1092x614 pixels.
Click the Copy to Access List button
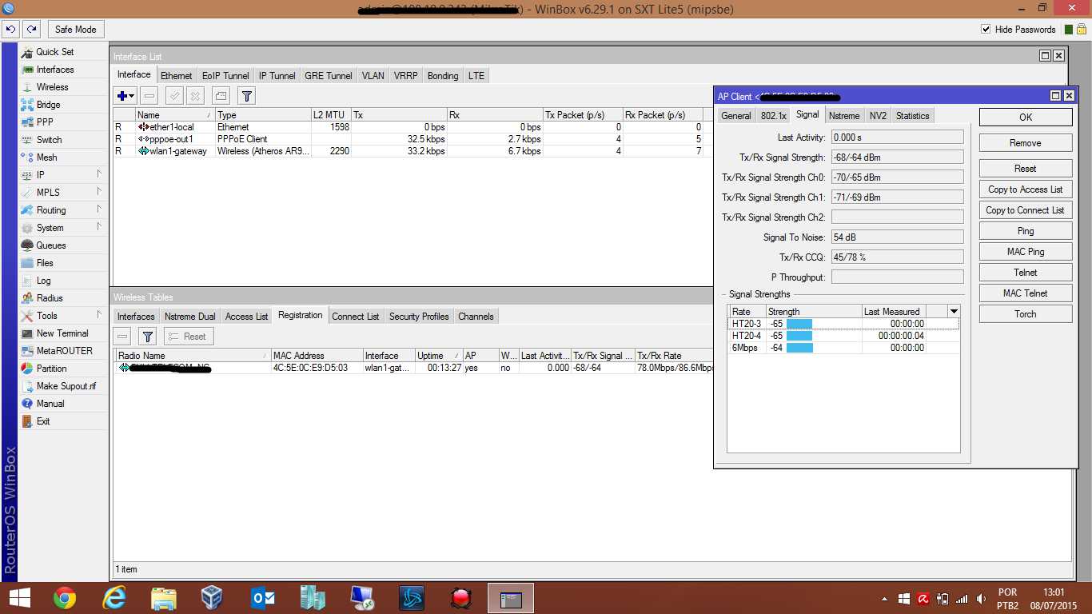1026,189
